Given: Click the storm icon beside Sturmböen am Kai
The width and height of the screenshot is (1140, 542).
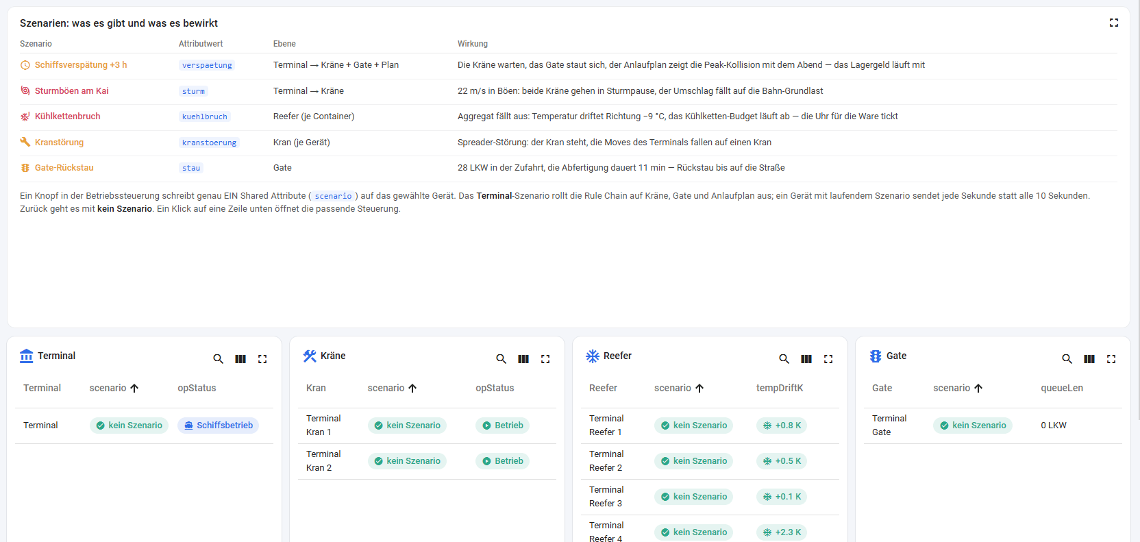Looking at the screenshot, I should [25, 90].
